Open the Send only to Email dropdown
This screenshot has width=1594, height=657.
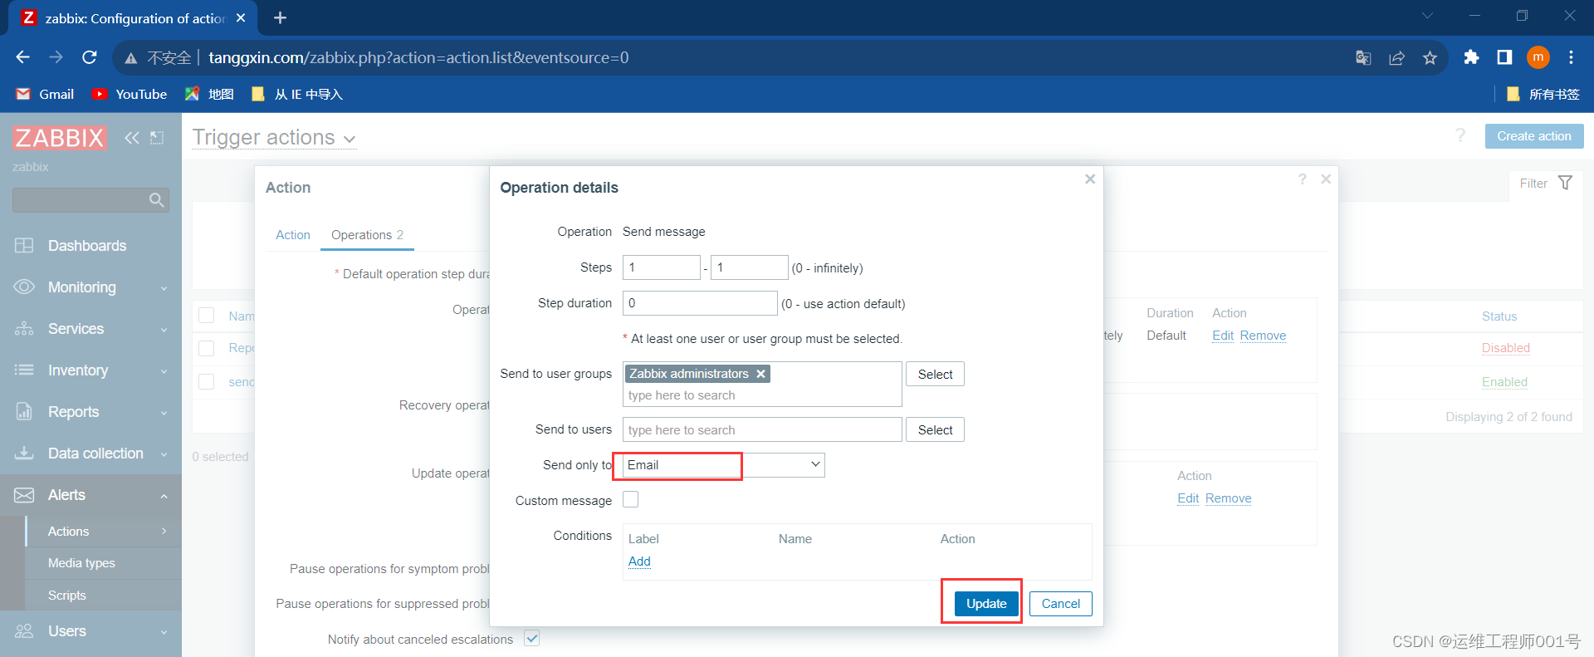pos(723,465)
